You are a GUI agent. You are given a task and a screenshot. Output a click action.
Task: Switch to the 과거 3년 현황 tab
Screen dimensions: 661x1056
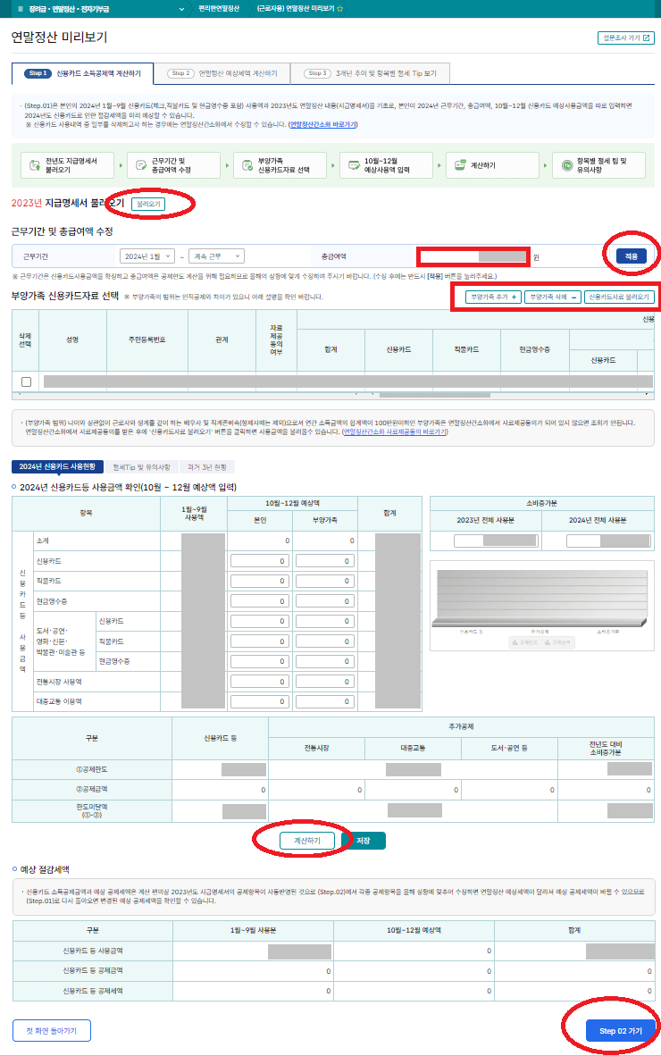point(206,466)
